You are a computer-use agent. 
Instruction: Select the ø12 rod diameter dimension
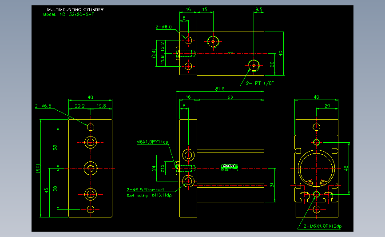[162, 169]
